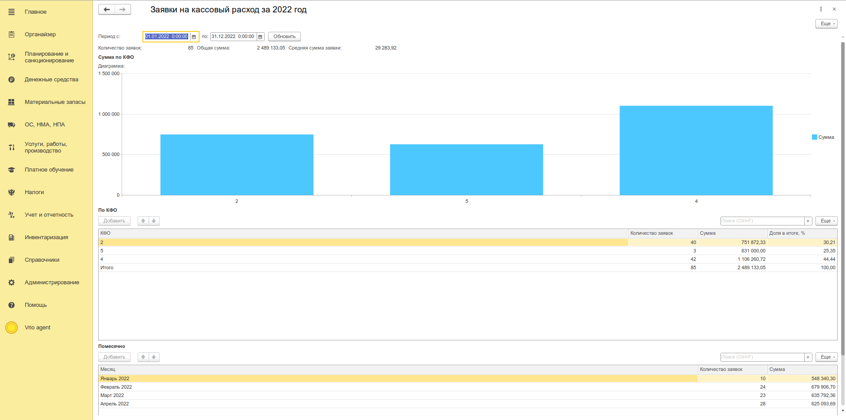Click the period end date field

coord(234,37)
